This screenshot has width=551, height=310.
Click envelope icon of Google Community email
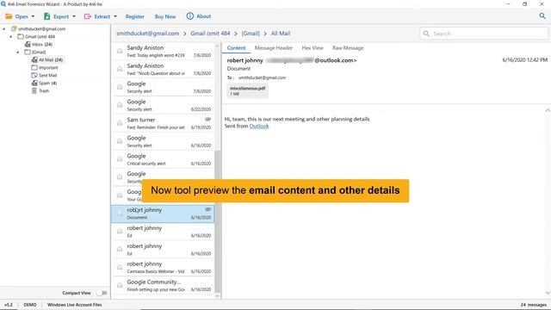120,285
